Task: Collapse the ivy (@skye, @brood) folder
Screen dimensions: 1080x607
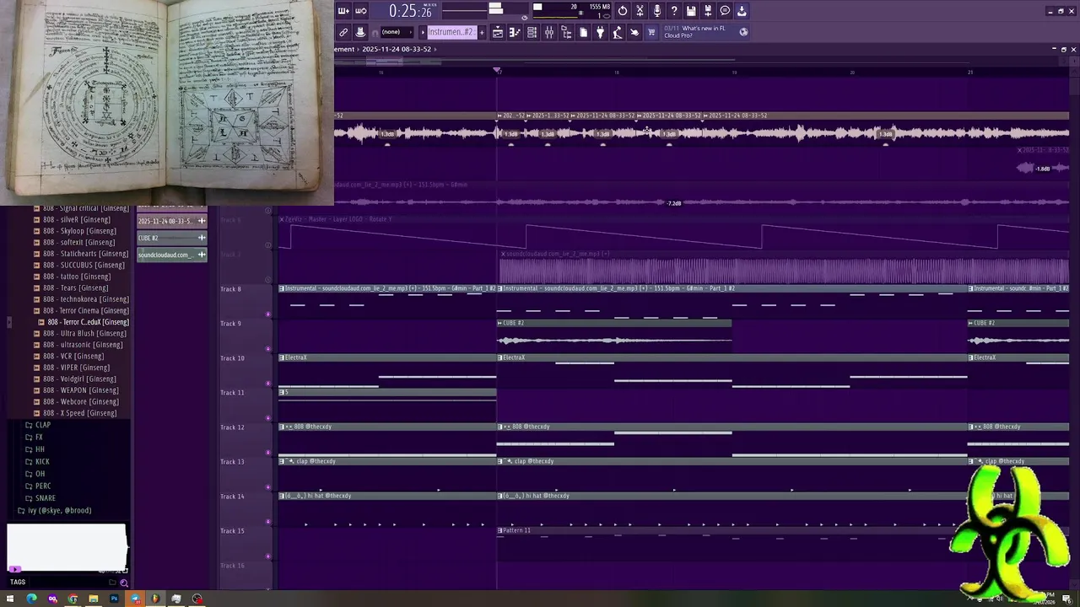Action: [55, 511]
